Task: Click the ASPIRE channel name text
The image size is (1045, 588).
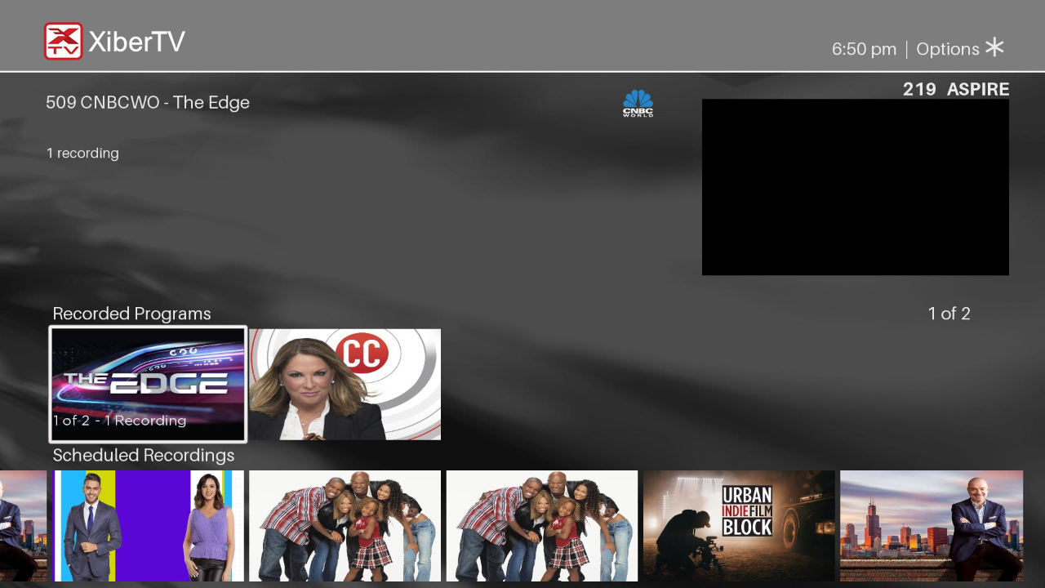Action: click(978, 89)
